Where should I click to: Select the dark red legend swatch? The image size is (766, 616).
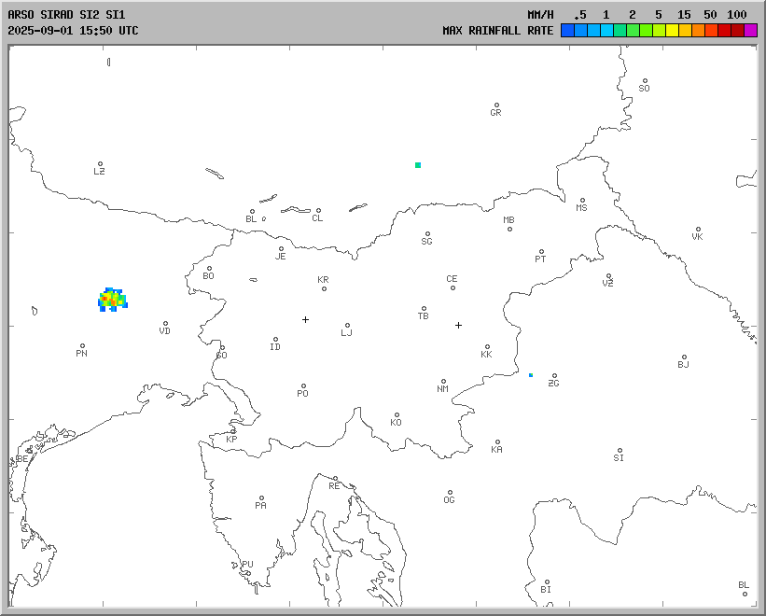[737, 30]
